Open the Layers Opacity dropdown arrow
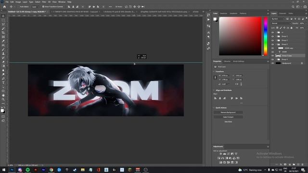This screenshot has width=308, height=173. [306, 24]
